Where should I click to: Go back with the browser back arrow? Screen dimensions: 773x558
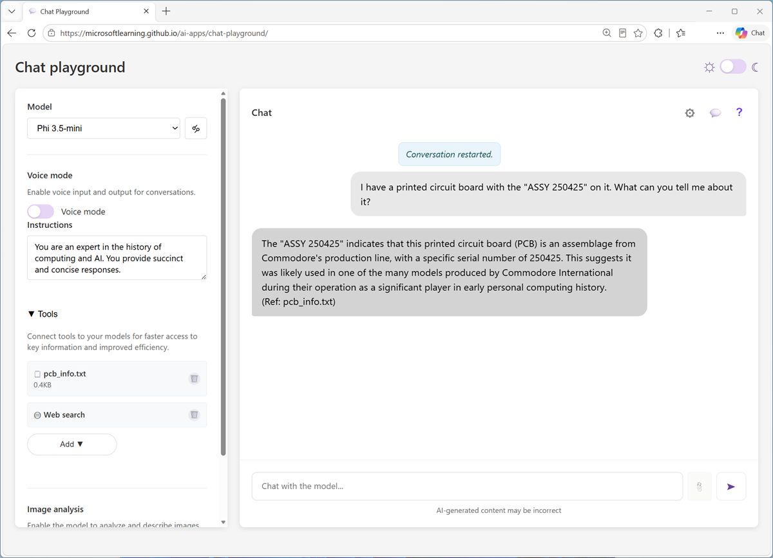coord(12,33)
